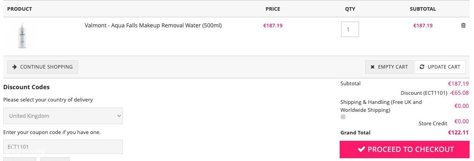The image size is (474, 161).
Task: Open the Valmont product bottle thumbnail
Action: pos(22,36)
